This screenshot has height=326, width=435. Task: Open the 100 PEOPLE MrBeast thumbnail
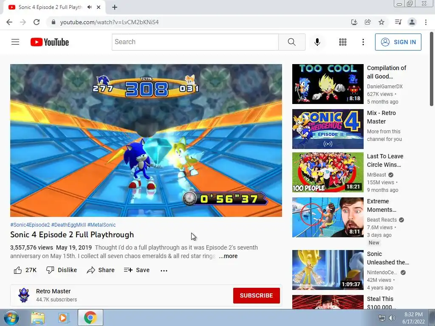tap(328, 172)
